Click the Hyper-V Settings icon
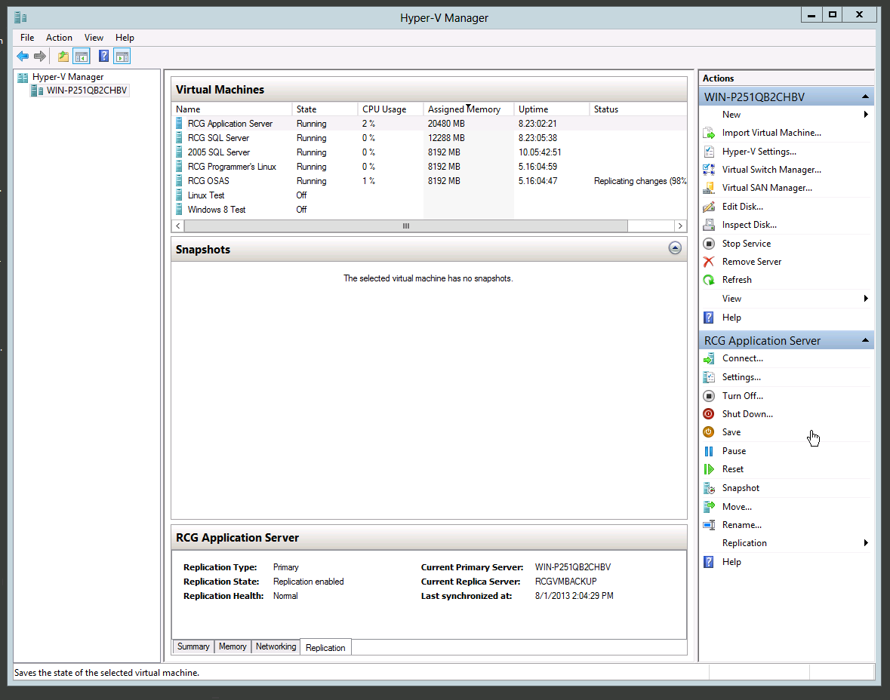 pyautogui.click(x=709, y=152)
